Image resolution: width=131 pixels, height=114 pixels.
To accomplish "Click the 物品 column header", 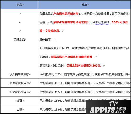I will (x=19, y=5).
